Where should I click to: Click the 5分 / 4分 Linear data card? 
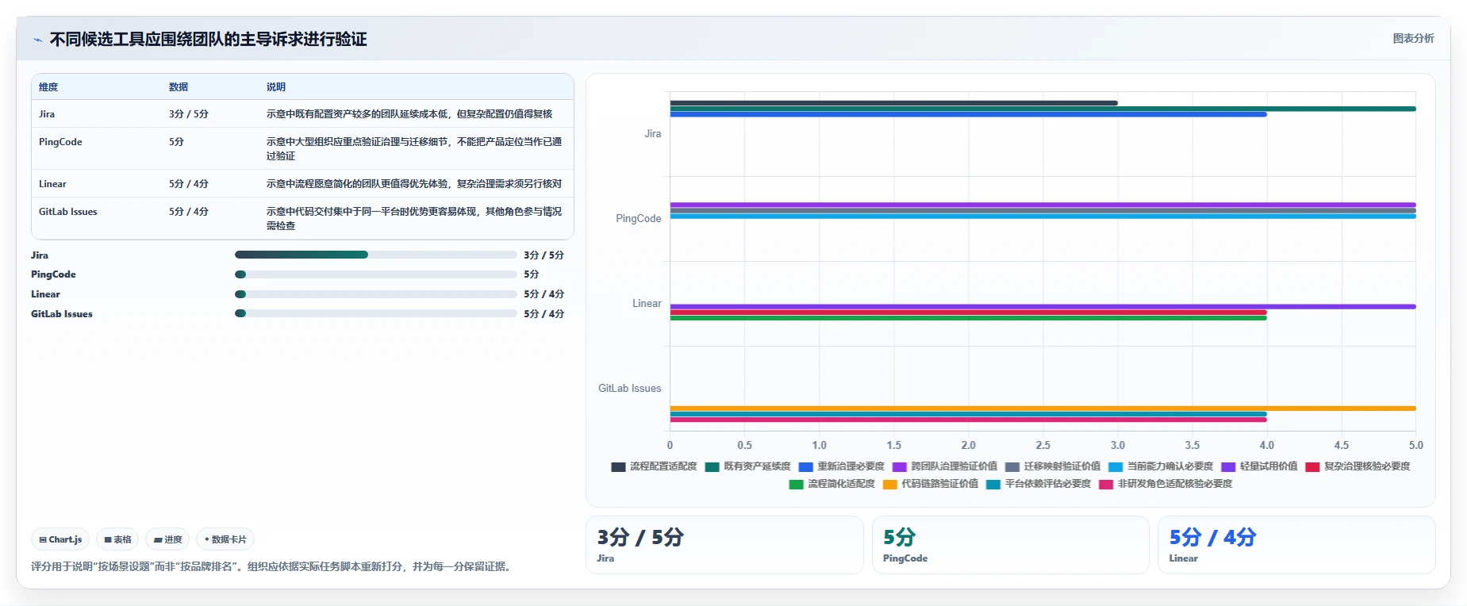pyautogui.click(x=1296, y=545)
